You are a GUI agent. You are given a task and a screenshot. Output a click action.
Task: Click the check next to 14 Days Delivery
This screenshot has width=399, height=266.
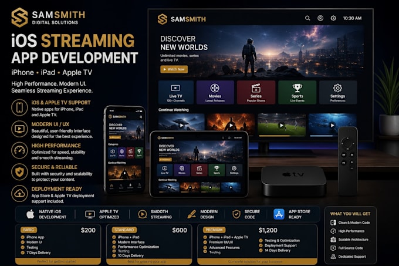click(261, 251)
